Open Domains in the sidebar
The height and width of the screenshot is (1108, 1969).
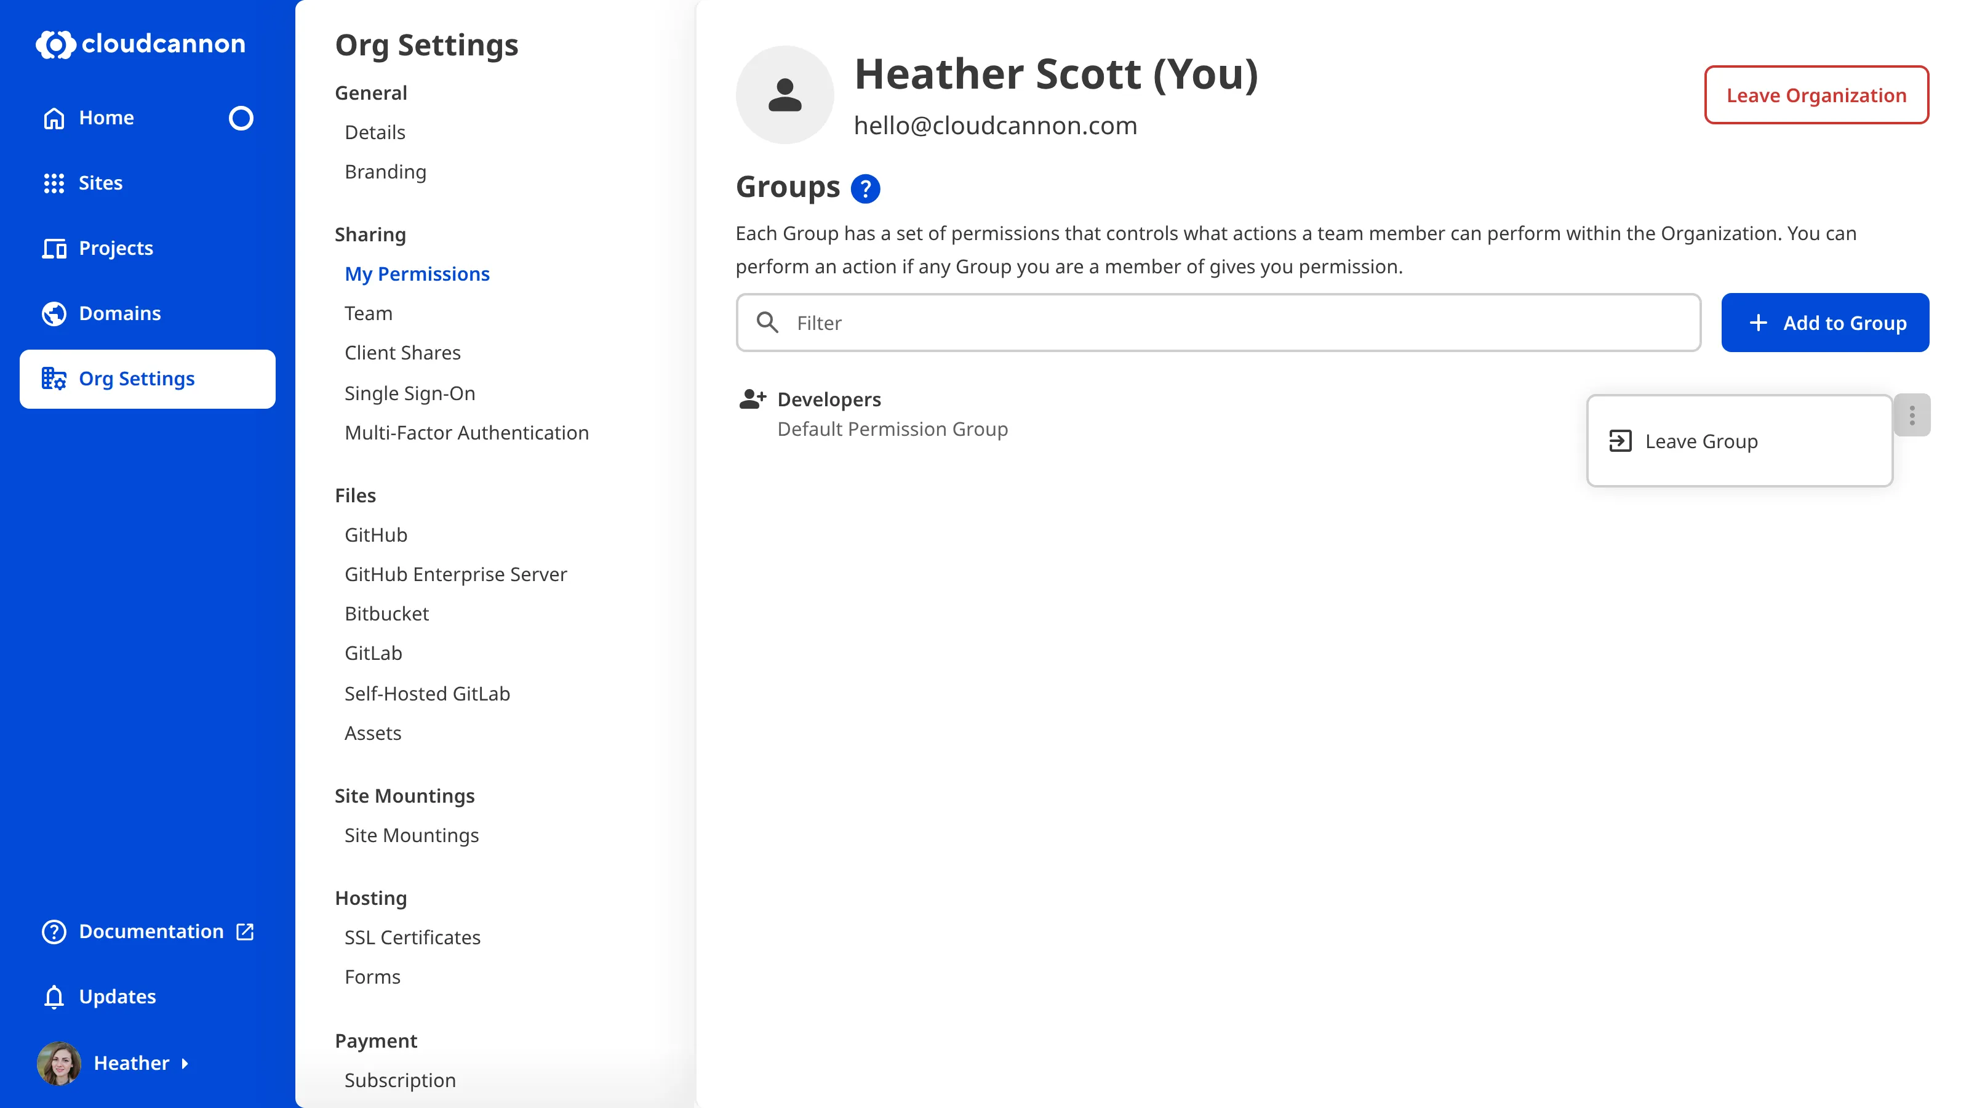point(148,313)
